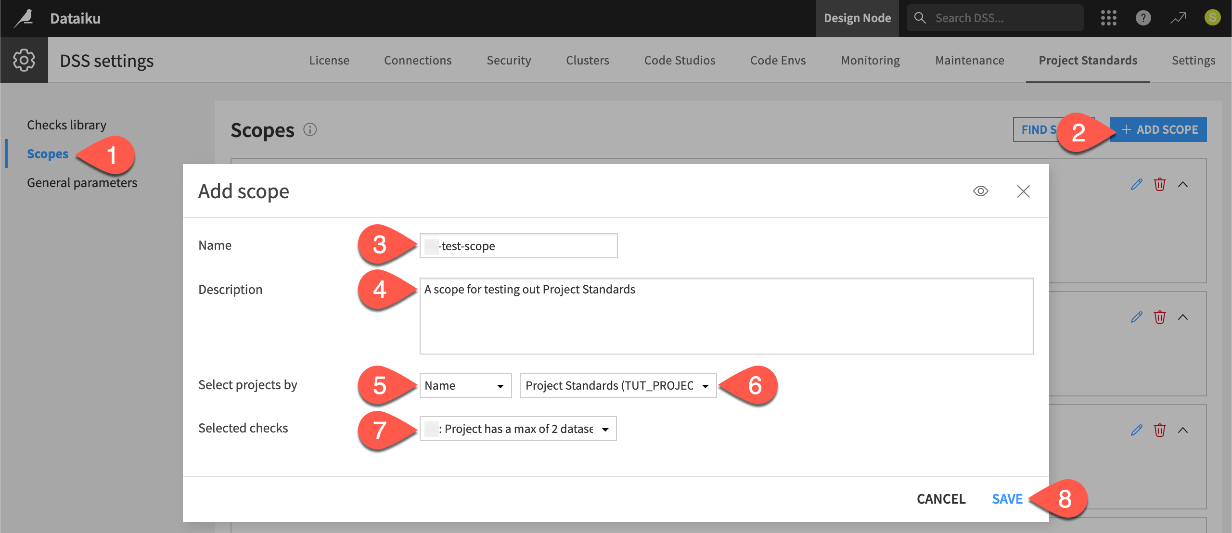Click the search magnifier icon
1232x533 pixels.
pos(920,18)
